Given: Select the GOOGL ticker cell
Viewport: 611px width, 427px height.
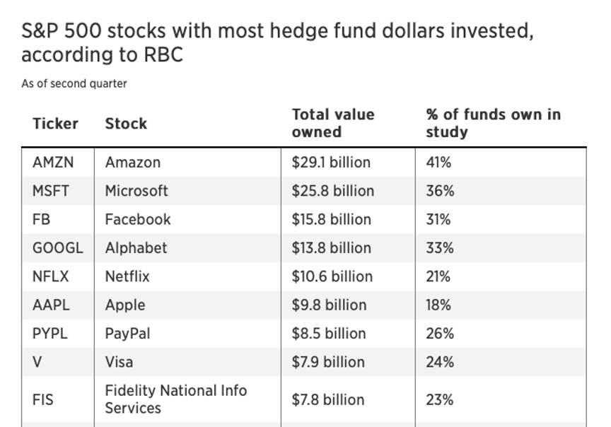Looking at the screenshot, I should [x=57, y=248].
